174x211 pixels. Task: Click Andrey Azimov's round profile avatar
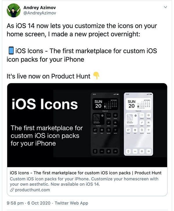point(14,10)
